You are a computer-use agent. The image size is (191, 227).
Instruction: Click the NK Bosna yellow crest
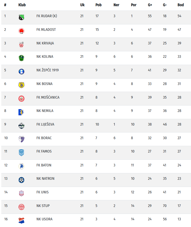[22, 85]
